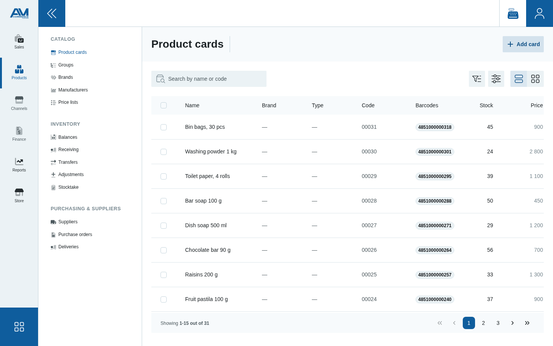The height and width of the screenshot is (346, 553).
Task: Open the Finance section
Action: [x=19, y=135]
